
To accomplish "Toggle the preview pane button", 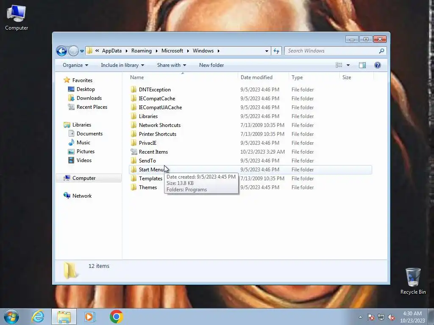I will [362, 65].
